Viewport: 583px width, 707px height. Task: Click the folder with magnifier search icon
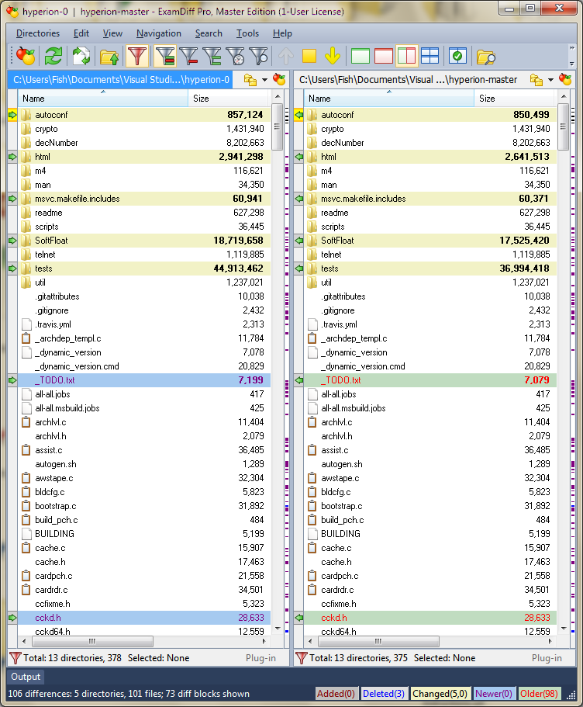(x=485, y=57)
